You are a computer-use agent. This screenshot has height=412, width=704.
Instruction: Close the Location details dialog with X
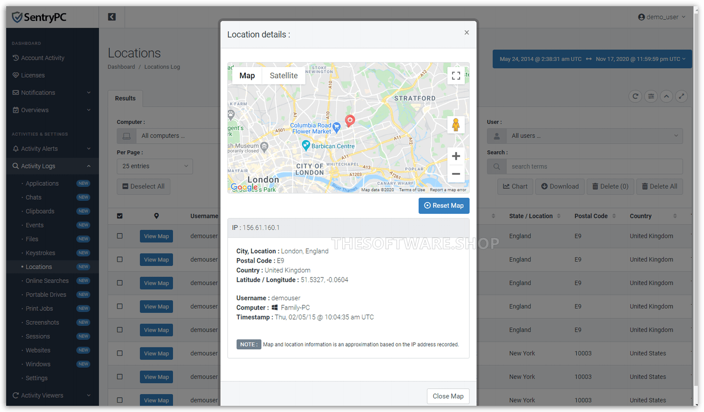pyautogui.click(x=466, y=32)
